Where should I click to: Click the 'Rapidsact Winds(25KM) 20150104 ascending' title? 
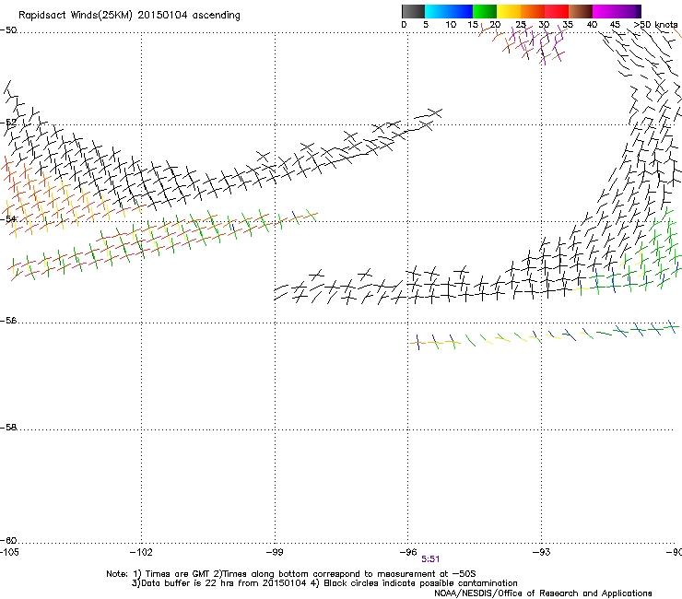[x=129, y=16]
